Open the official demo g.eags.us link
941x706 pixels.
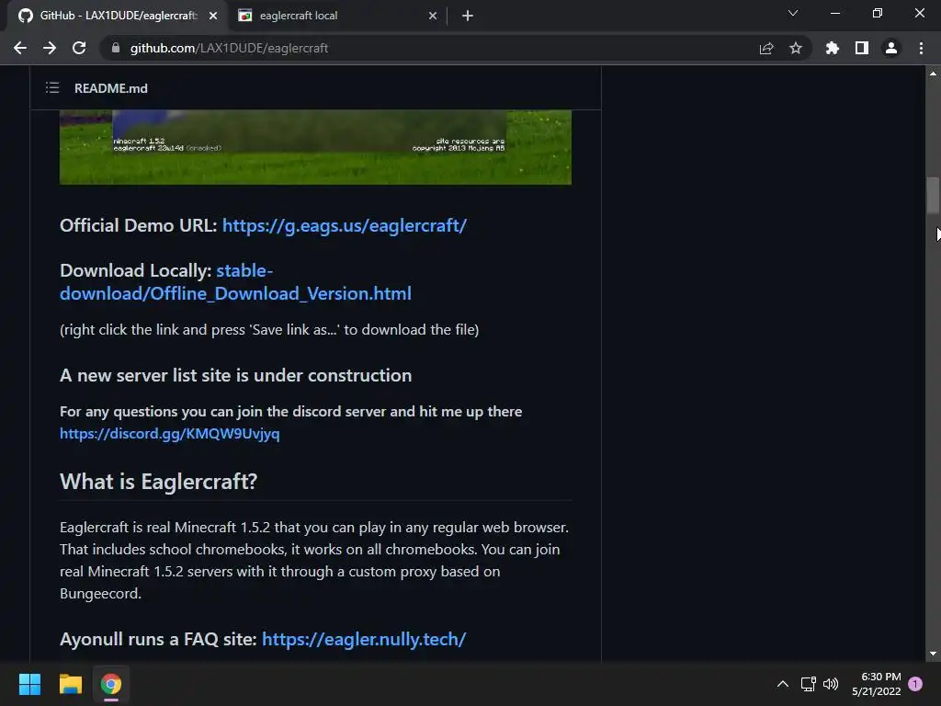[x=345, y=225]
